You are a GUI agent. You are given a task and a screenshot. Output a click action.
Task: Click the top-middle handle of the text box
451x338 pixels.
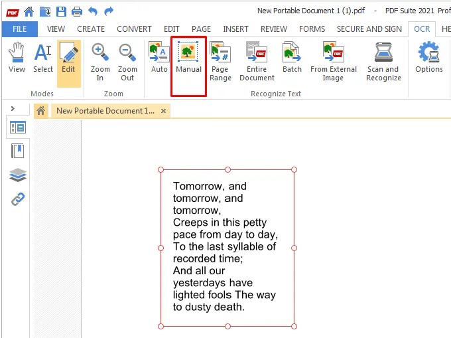tap(227, 169)
